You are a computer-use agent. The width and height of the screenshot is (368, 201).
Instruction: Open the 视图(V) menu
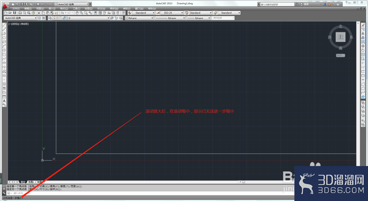(x=40, y=9)
